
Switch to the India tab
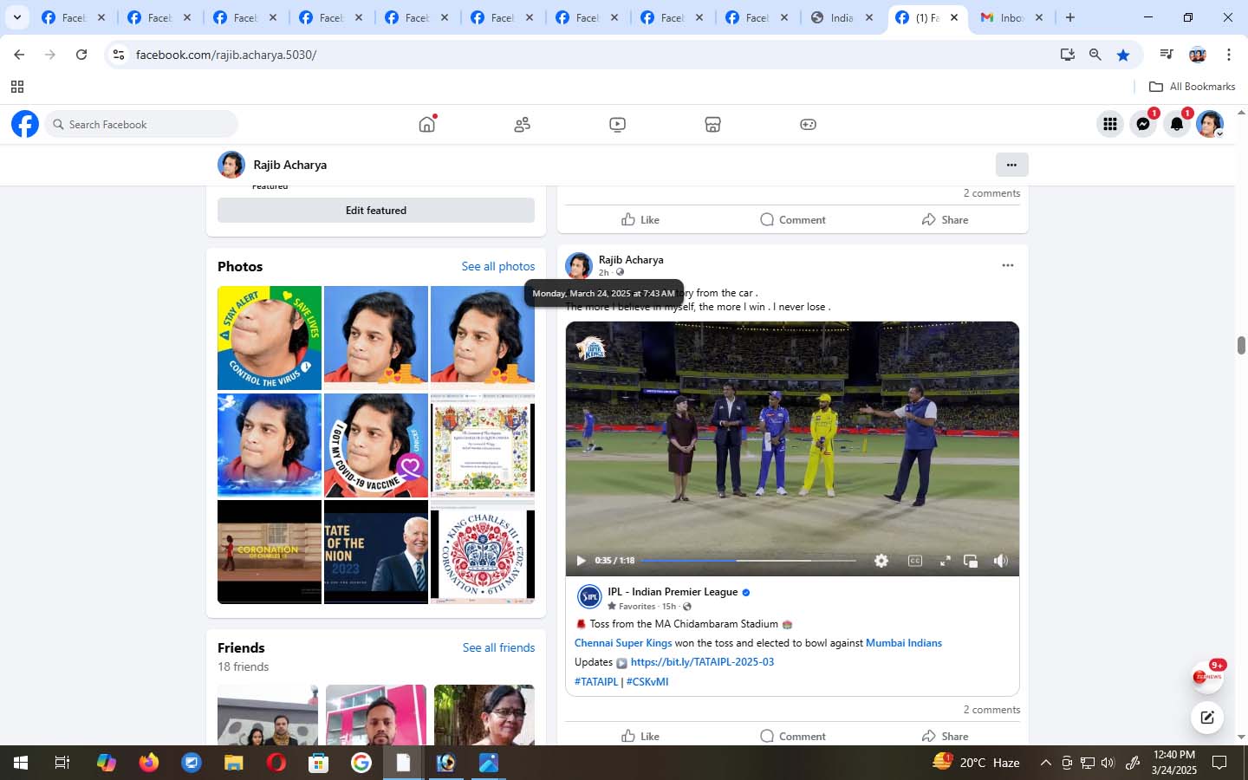[842, 17]
